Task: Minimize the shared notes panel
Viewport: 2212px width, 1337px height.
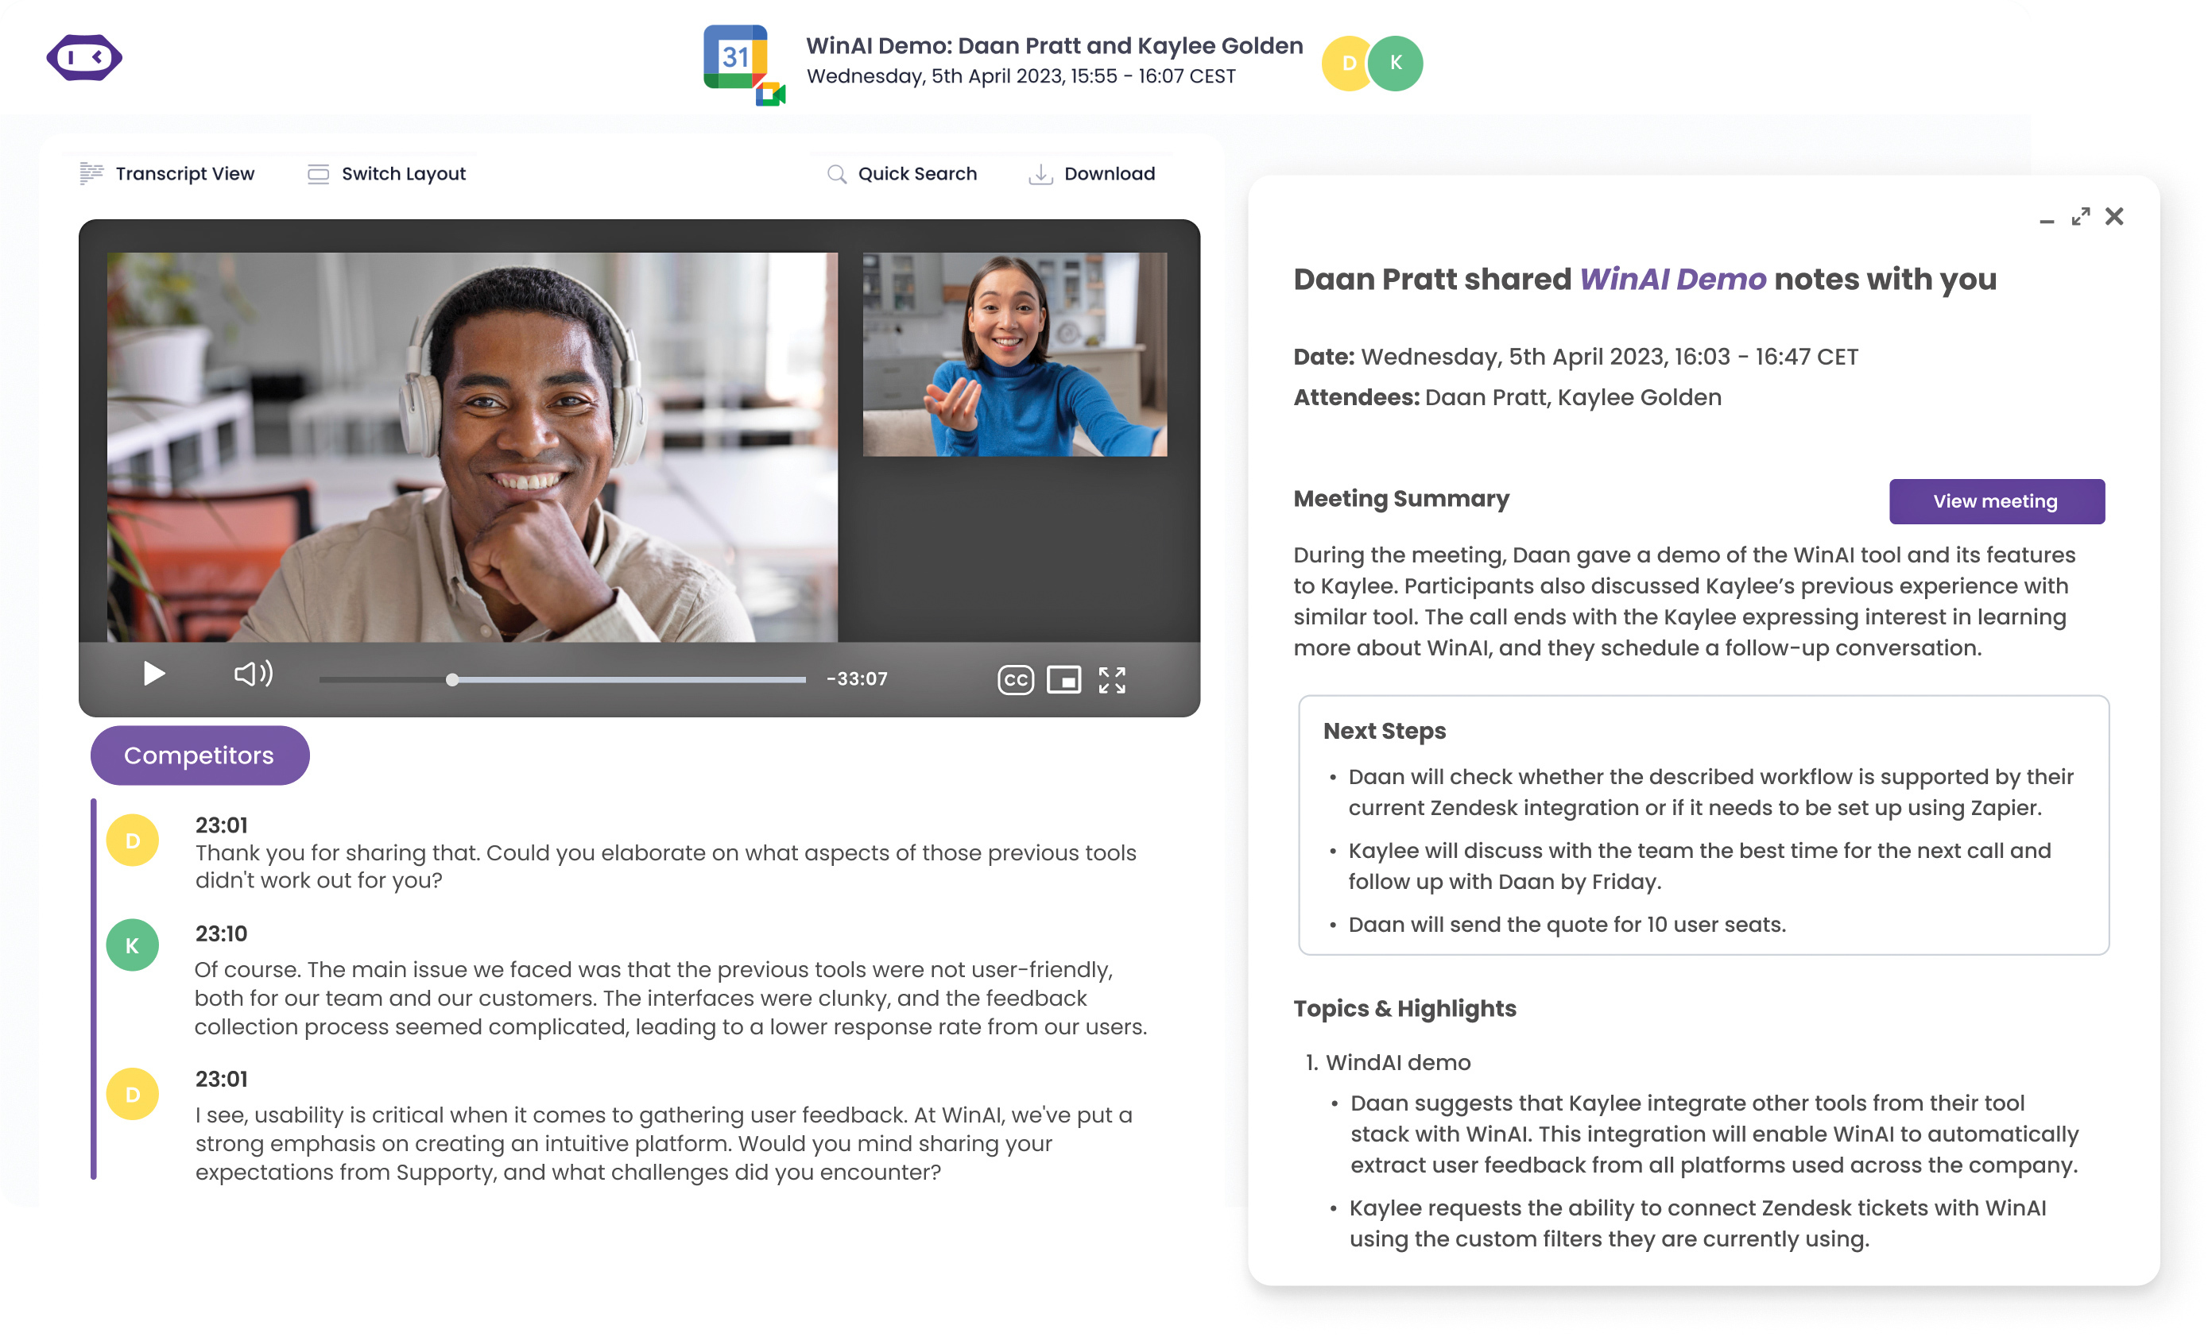Action: click(2046, 220)
